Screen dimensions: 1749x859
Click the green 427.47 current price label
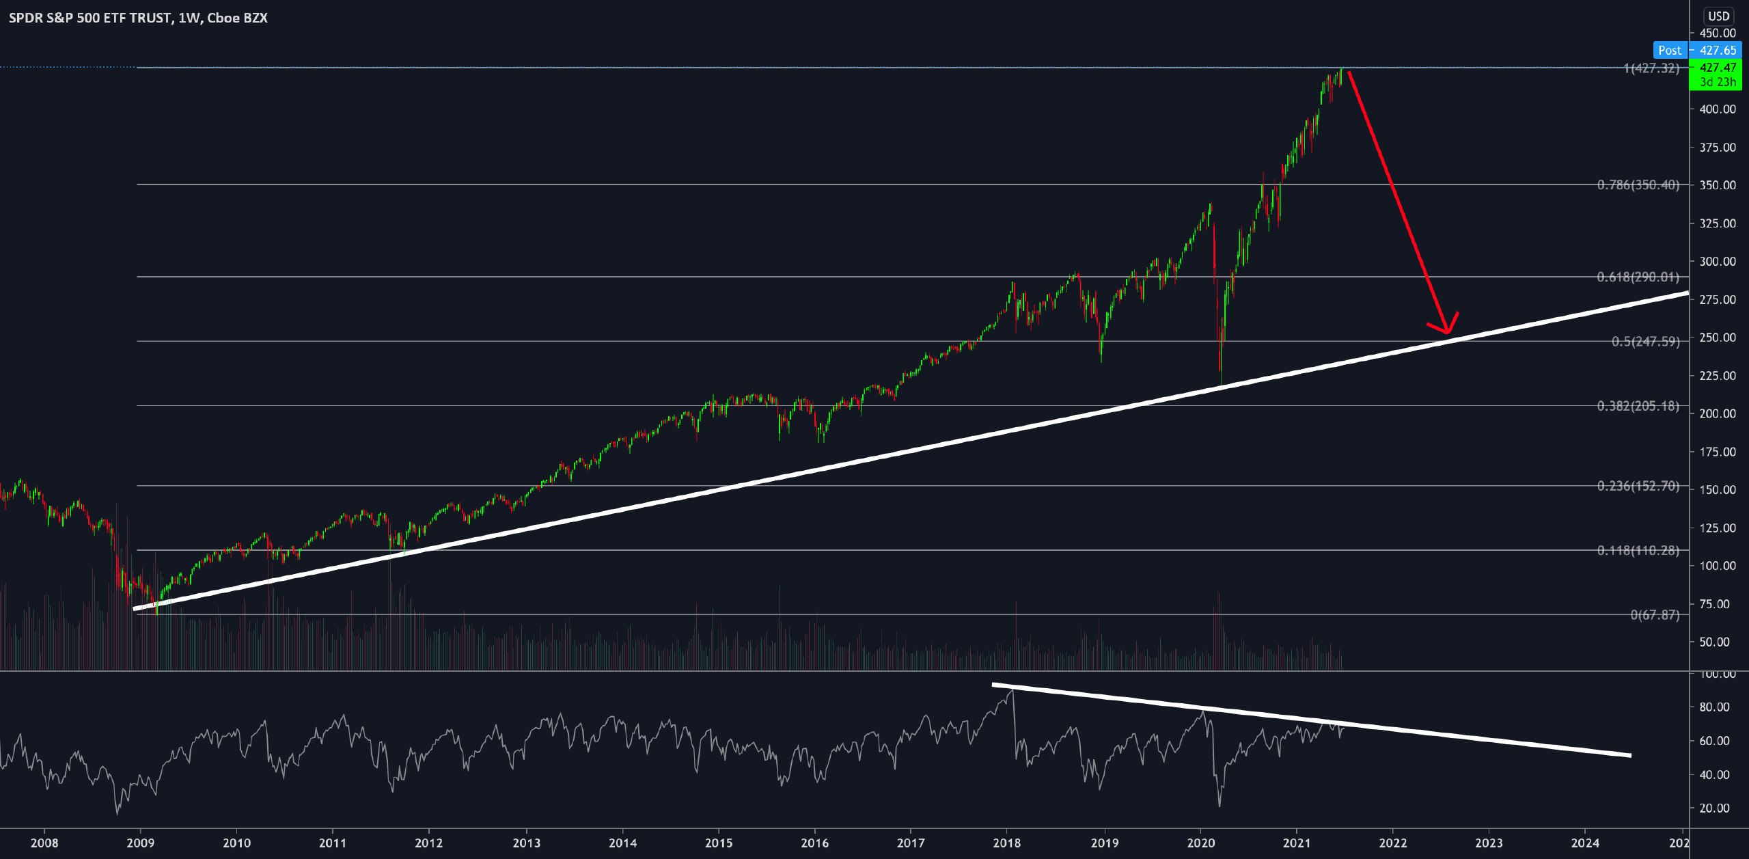click(x=1718, y=68)
